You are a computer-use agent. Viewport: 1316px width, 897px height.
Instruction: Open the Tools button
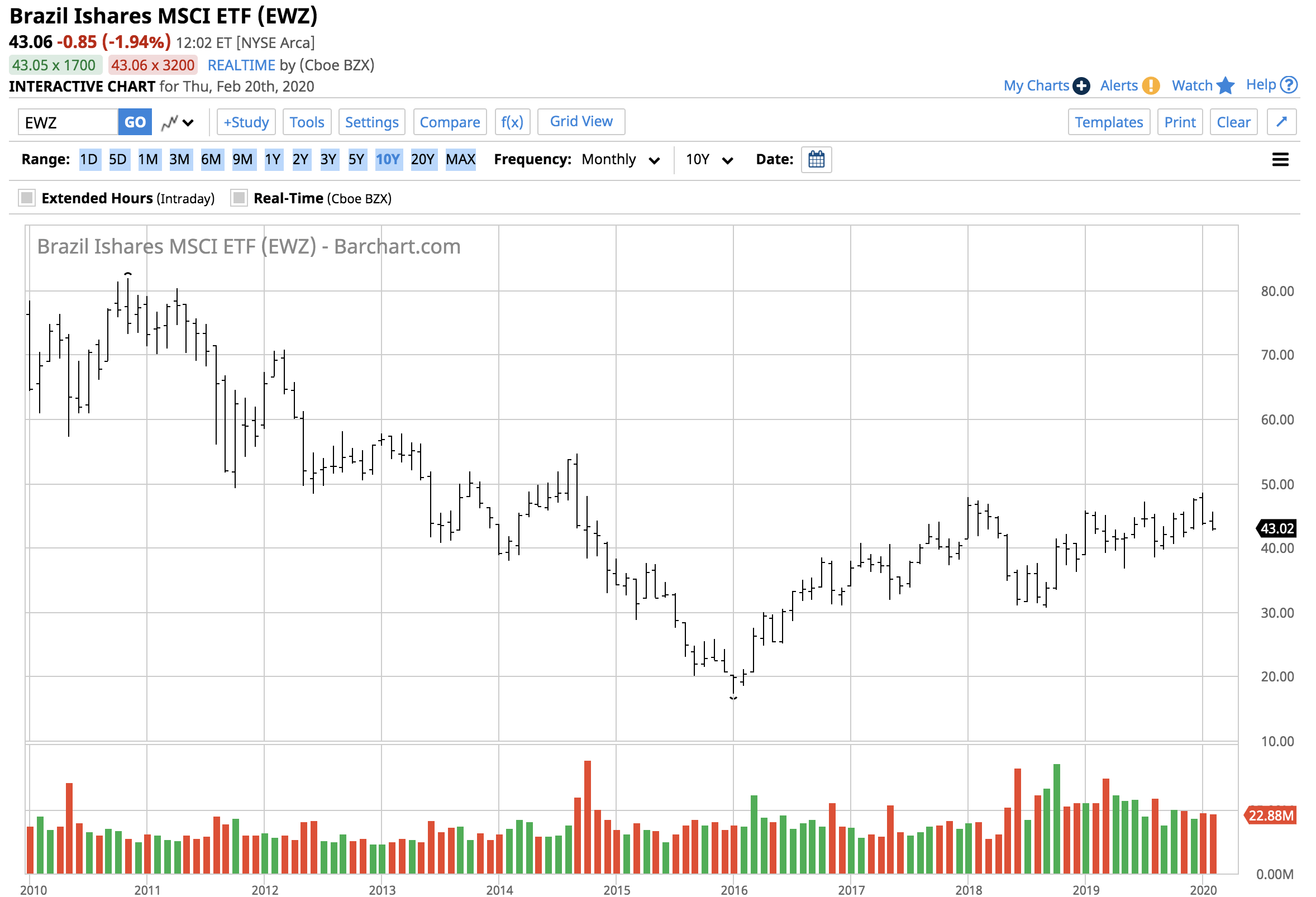(307, 122)
